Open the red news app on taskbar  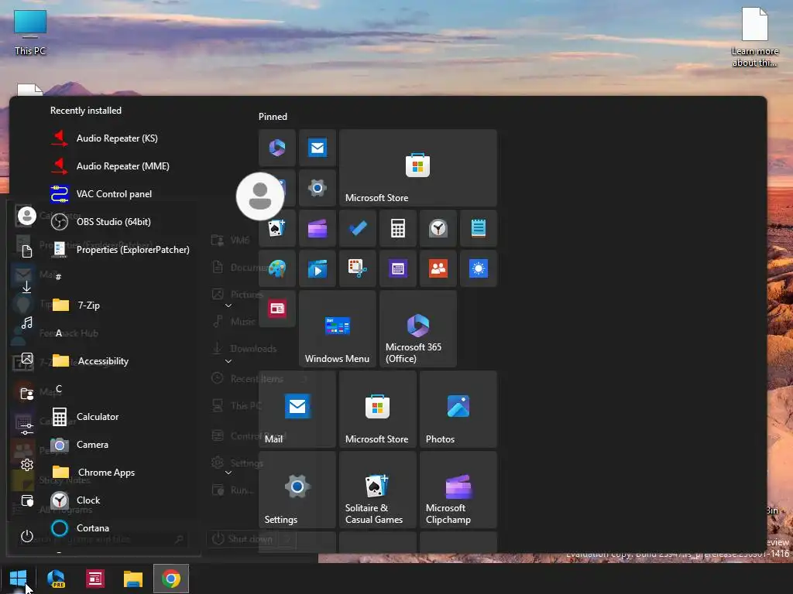pos(95,579)
